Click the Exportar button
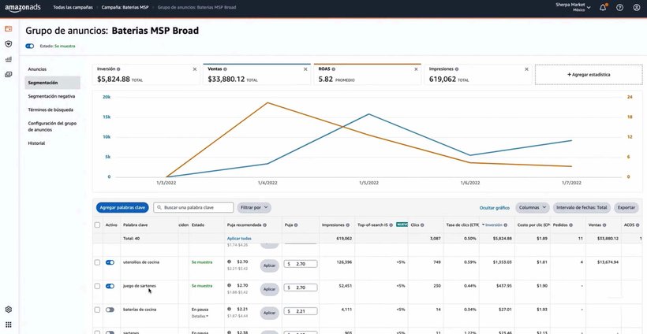 (x=626, y=207)
